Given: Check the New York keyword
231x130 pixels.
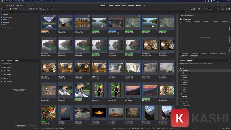Looking at the screenshot, I should tap(182, 101).
